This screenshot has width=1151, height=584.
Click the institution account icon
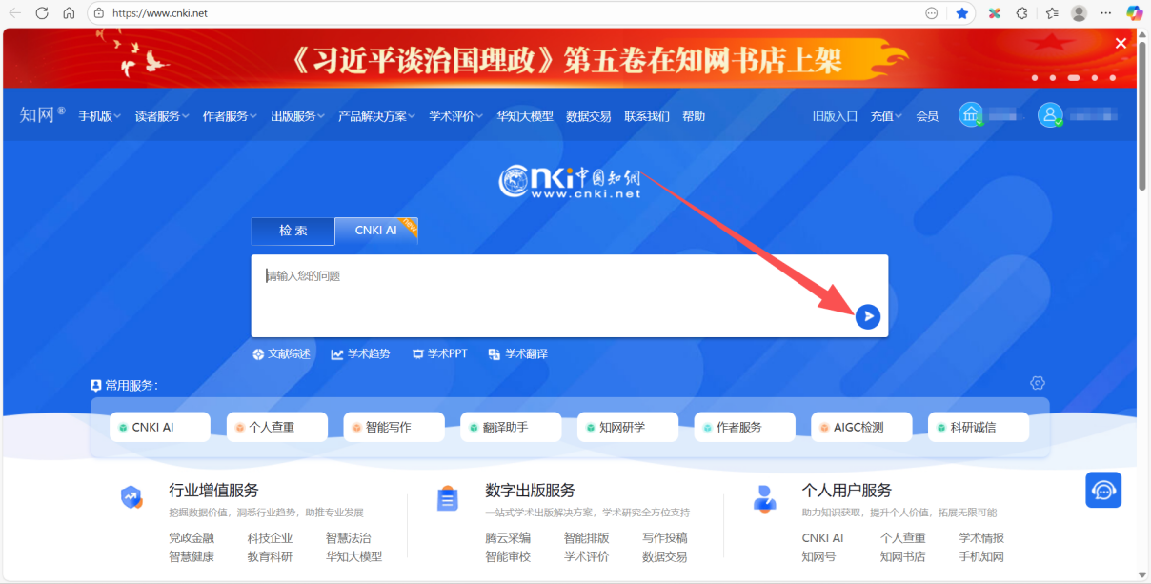(970, 115)
